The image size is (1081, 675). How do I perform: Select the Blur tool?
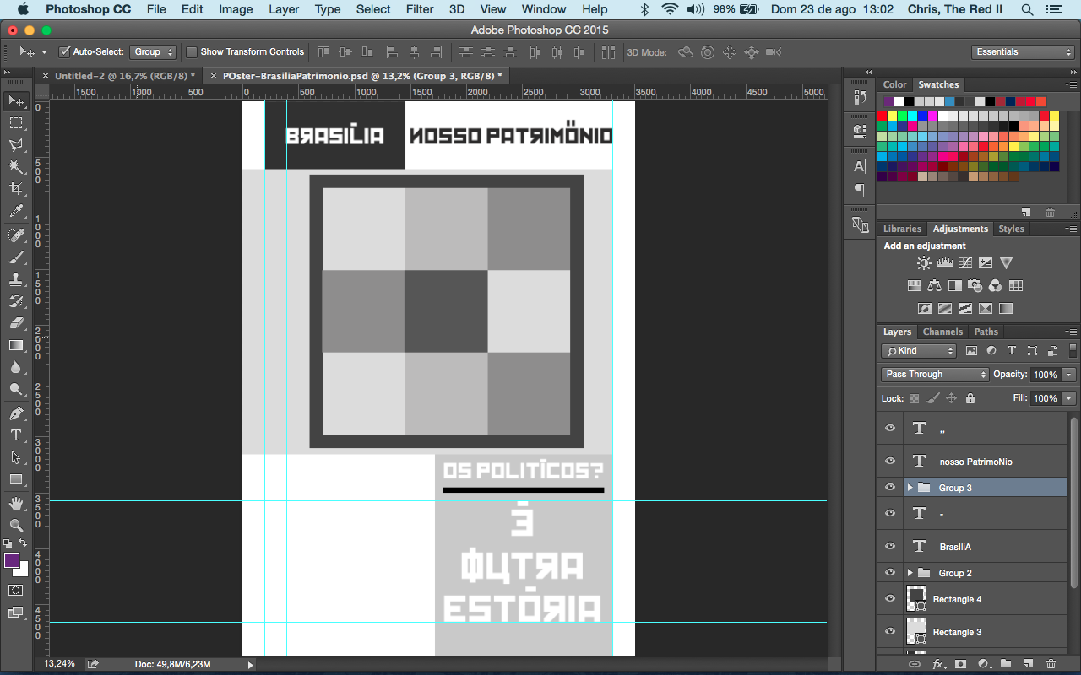pyautogui.click(x=16, y=367)
